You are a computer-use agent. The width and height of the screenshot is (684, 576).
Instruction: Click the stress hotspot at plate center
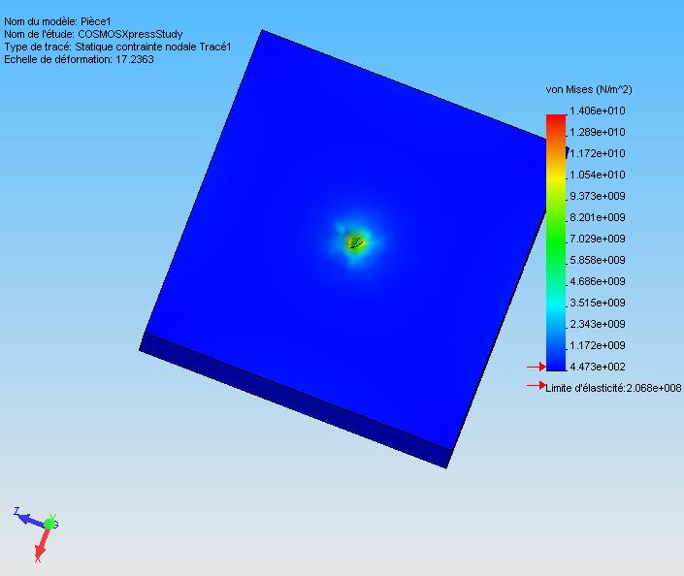(x=355, y=242)
